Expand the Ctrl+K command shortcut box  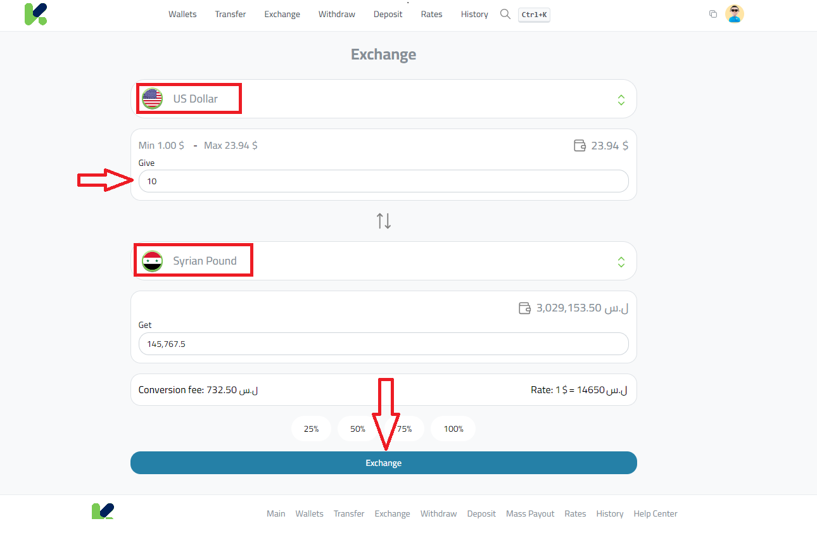click(x=534, y=15)
